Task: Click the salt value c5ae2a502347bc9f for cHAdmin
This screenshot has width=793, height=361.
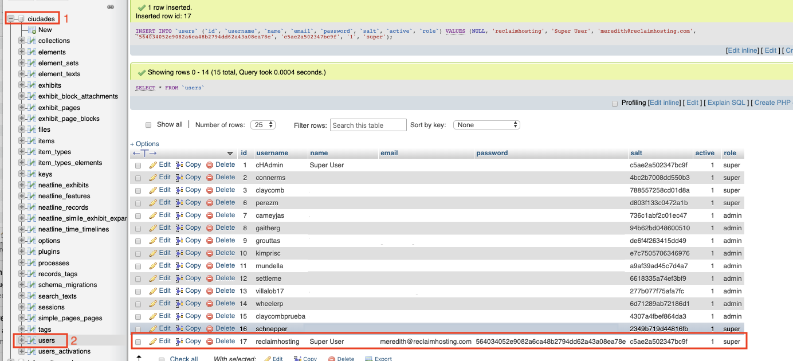Action: [x=658, y=165]
